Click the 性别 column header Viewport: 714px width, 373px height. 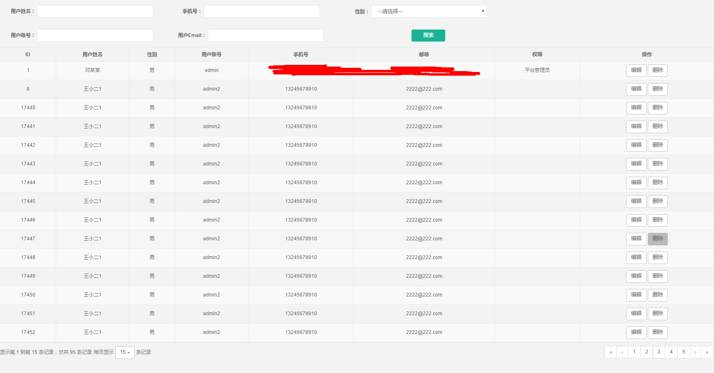(x=152, y=54)
